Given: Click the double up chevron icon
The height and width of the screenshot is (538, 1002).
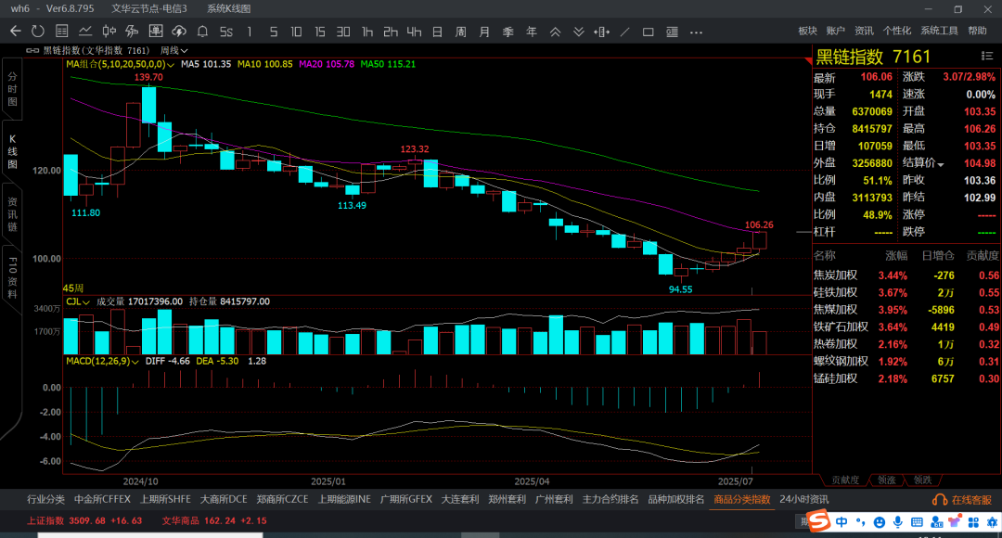Looking at the screenshot, I should (556, 32).
